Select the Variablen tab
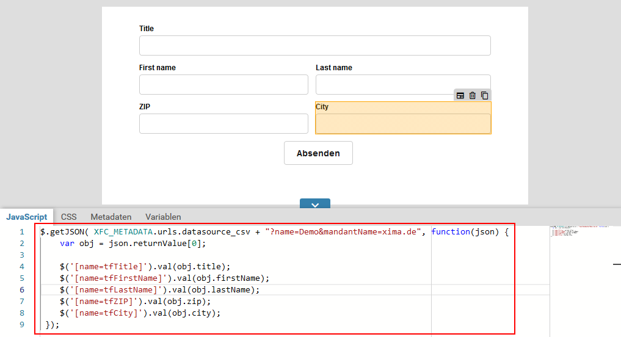The image size is (621, 337). (163, 217)
